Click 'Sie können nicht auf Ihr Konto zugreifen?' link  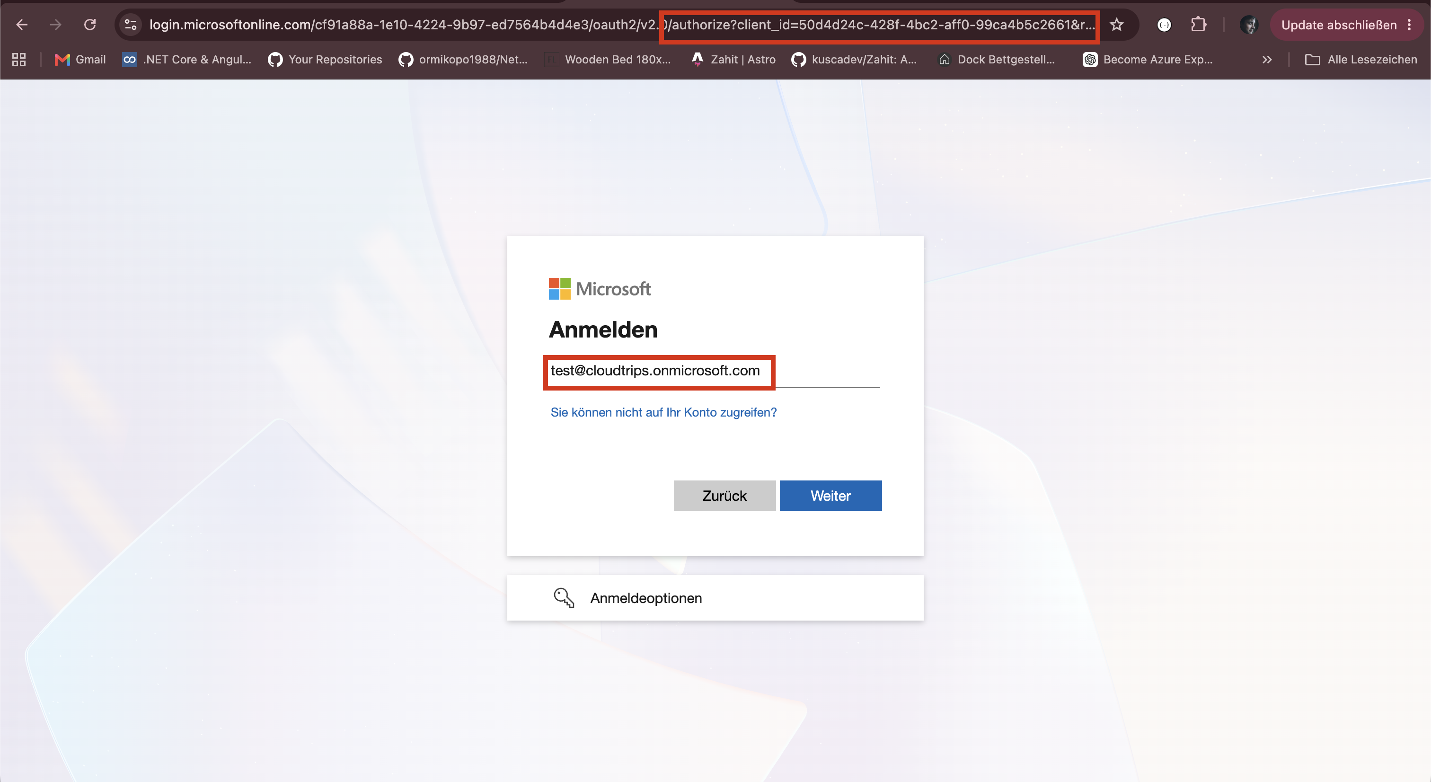[663, 412]
